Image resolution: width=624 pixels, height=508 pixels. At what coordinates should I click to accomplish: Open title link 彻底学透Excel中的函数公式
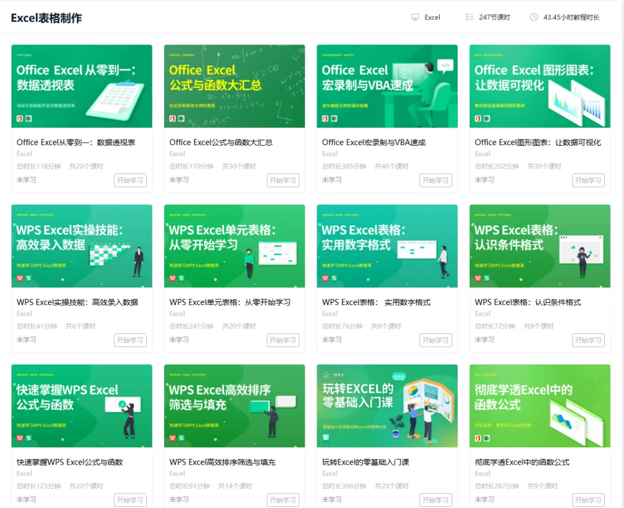coord(522,462)
